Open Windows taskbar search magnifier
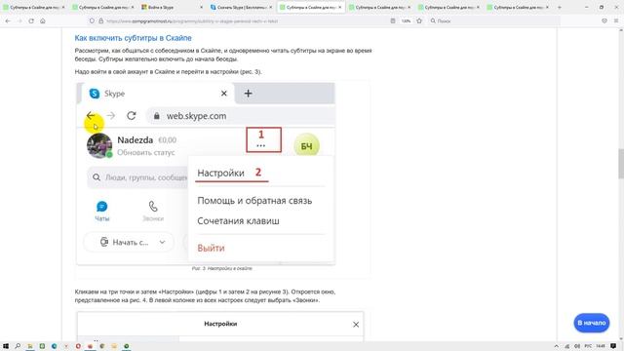The width and height of the screenshot is (624, 351). pyautogui.click(x=18, y=346)
